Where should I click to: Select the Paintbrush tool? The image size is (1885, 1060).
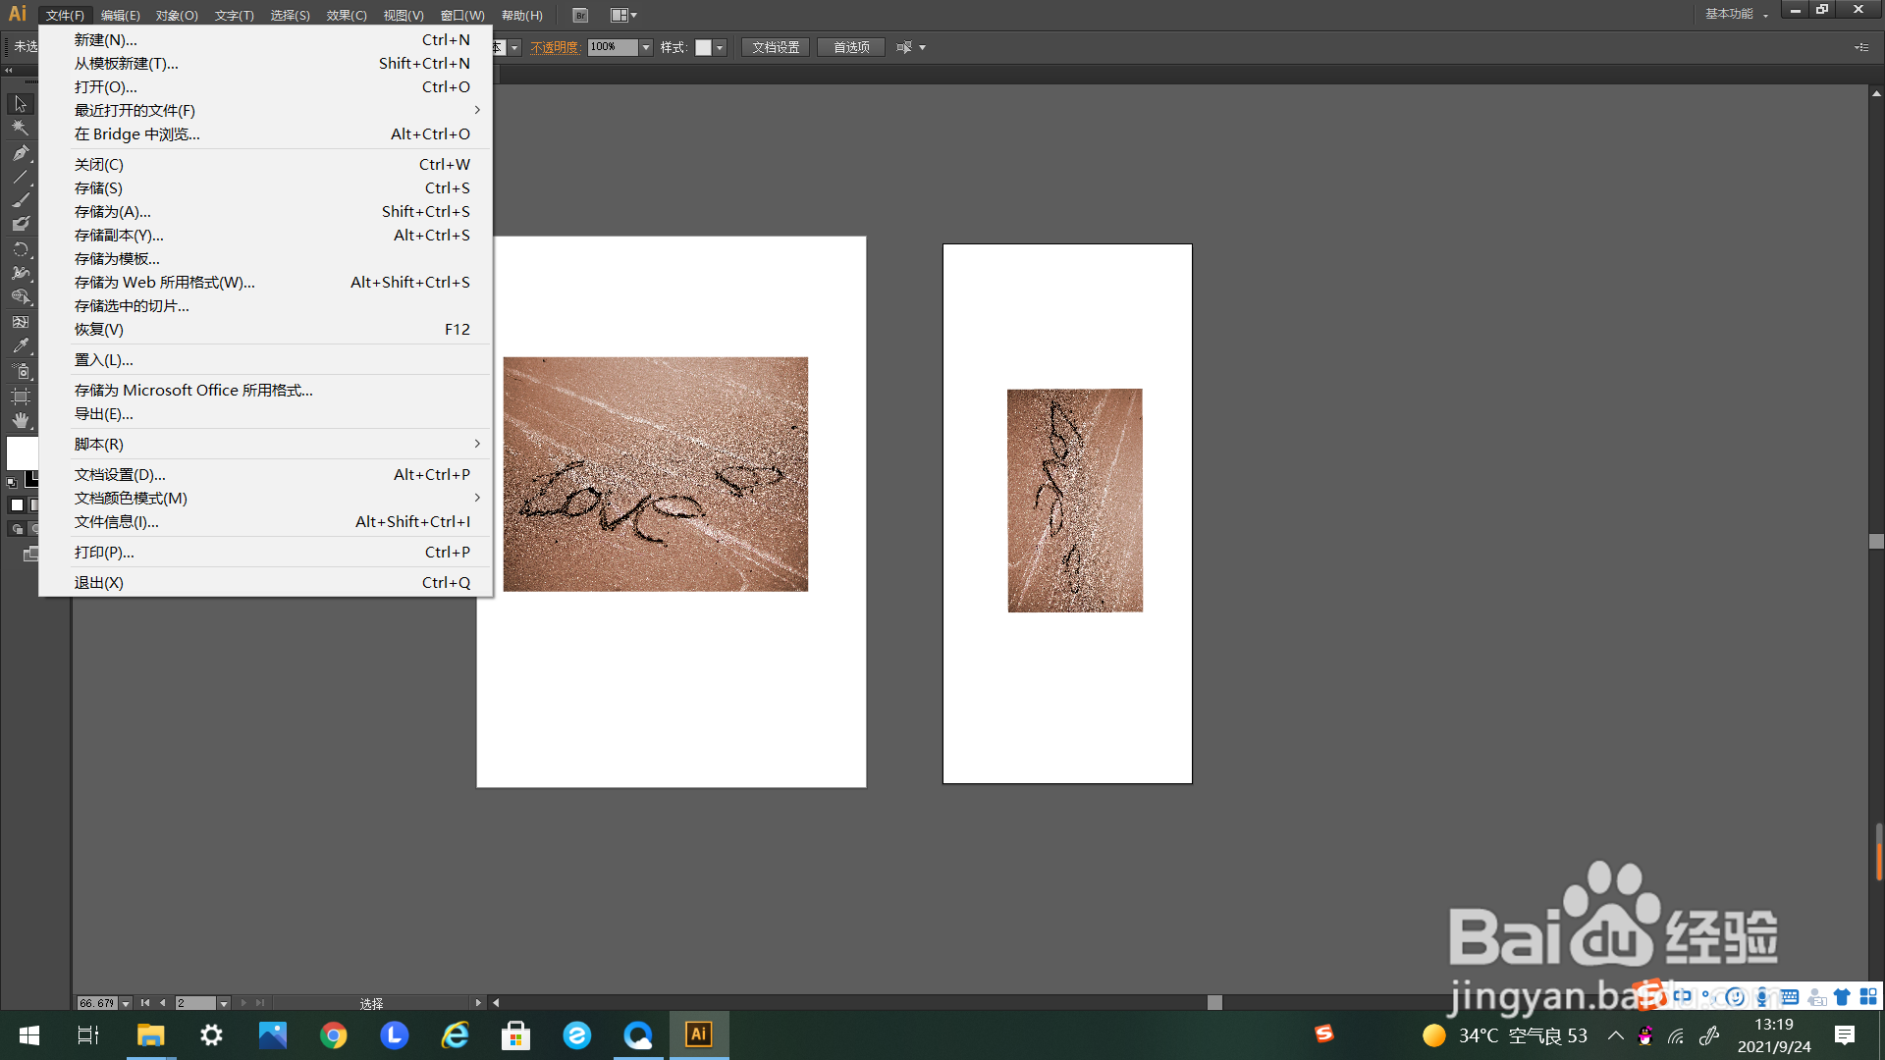click(x=21, y=200)
